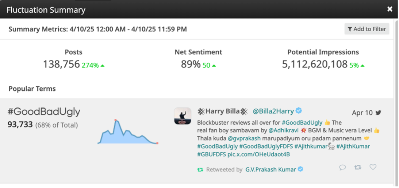The height and width of the screenshot is (188, 399).
Task: Open the pic.x.com/OHeUdaot4B link
Action: (258, 154)
